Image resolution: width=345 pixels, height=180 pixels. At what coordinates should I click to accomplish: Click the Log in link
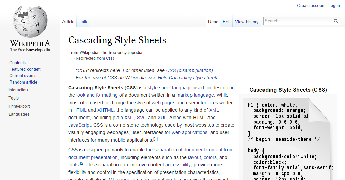334,6
